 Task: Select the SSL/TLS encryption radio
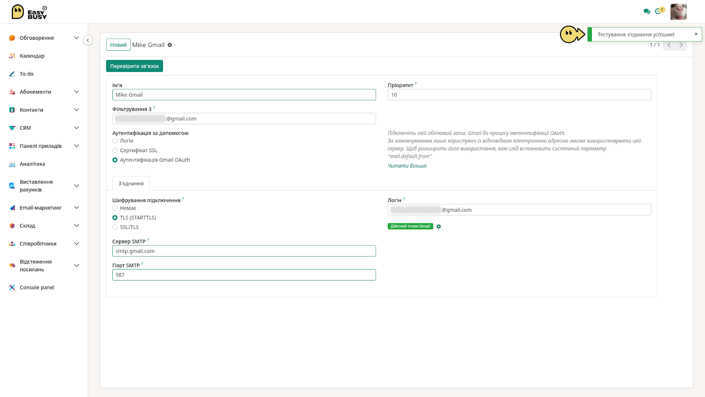115,228
